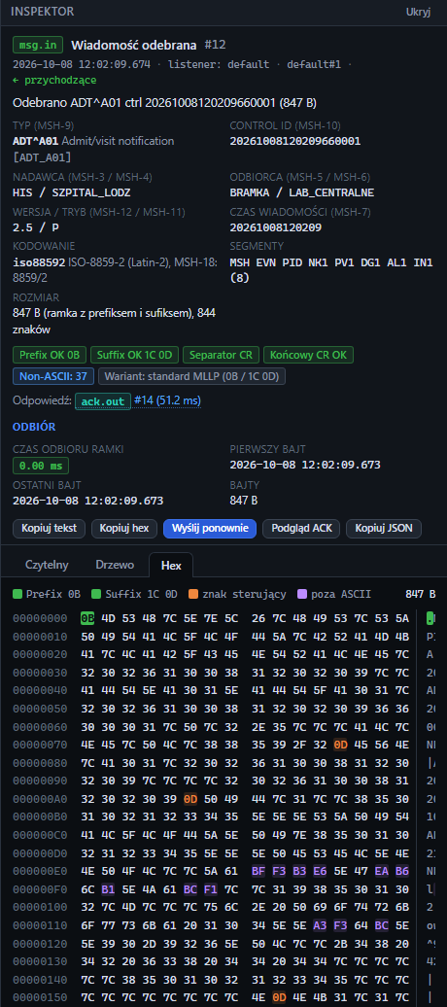Image resolution: width=447 pixels, height=1007 pixels.
Task: Click purple A3 byte in row 00000110
Action: [320, 926]
